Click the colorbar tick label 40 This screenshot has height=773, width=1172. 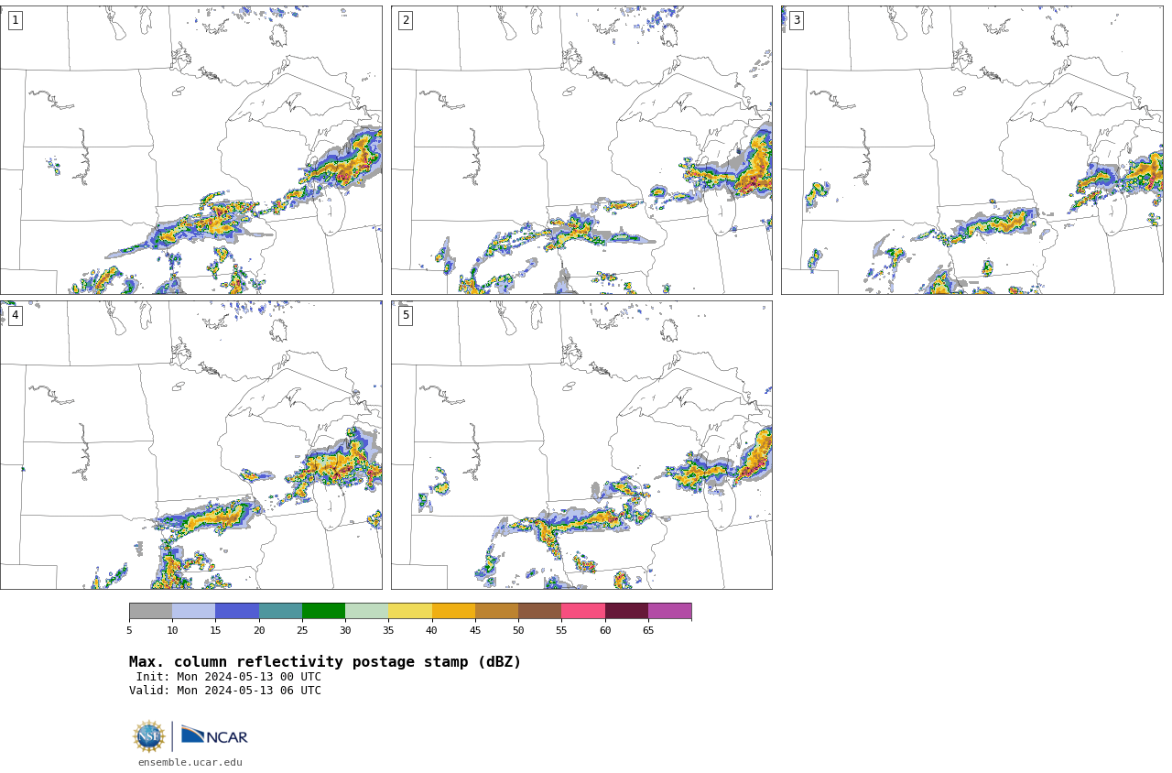coord(432,630)
